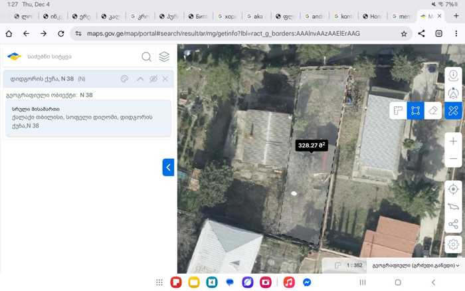Collapse the N 38 result details
Viewport: 465px width, 291px height.
[x=139, y=79]
